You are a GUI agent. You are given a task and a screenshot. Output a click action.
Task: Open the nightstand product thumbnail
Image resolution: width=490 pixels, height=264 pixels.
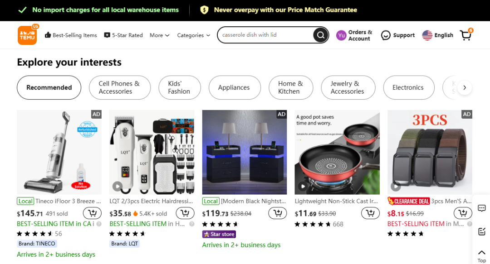[x=245, y=152]
